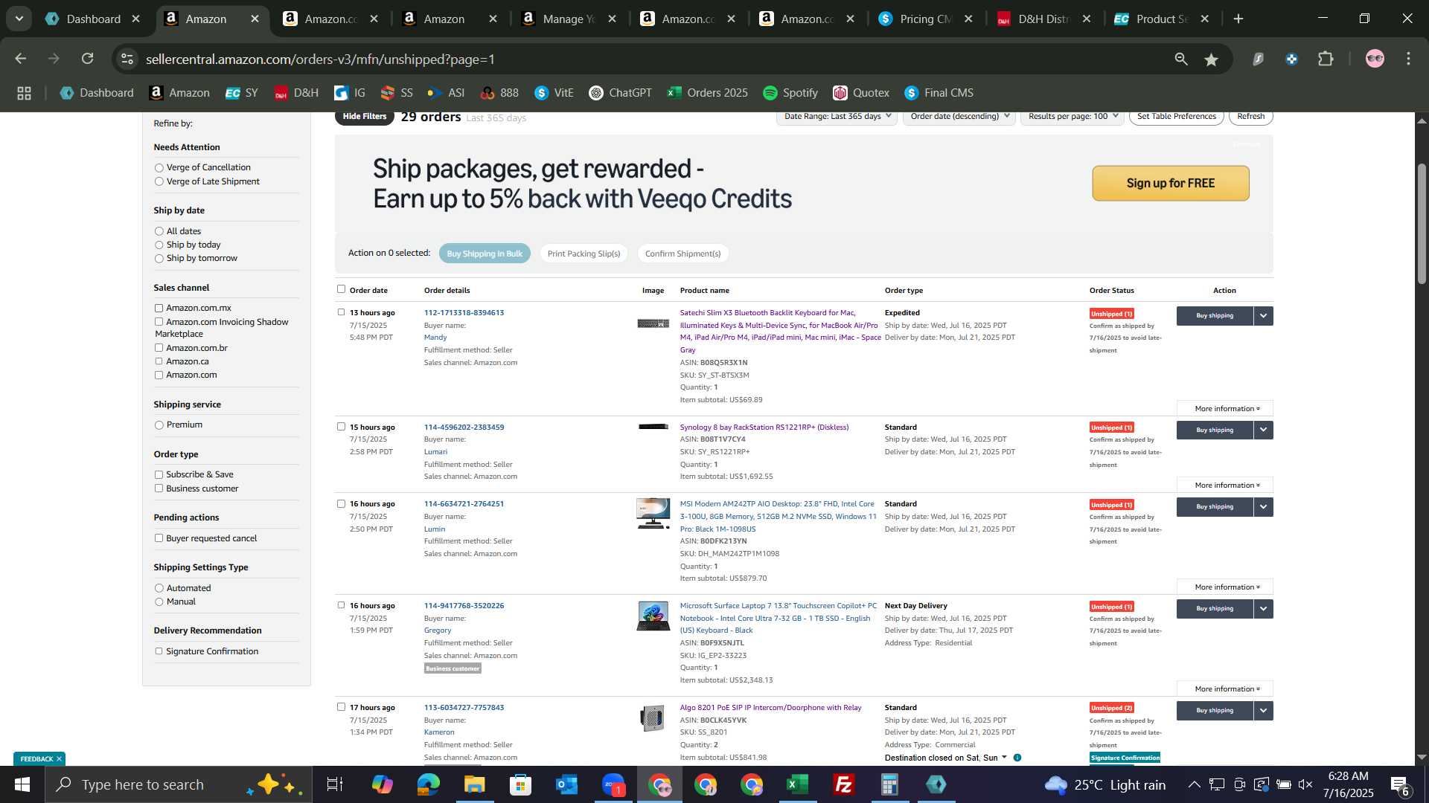Click Buy Shipping in Bulk

[485, 254]
